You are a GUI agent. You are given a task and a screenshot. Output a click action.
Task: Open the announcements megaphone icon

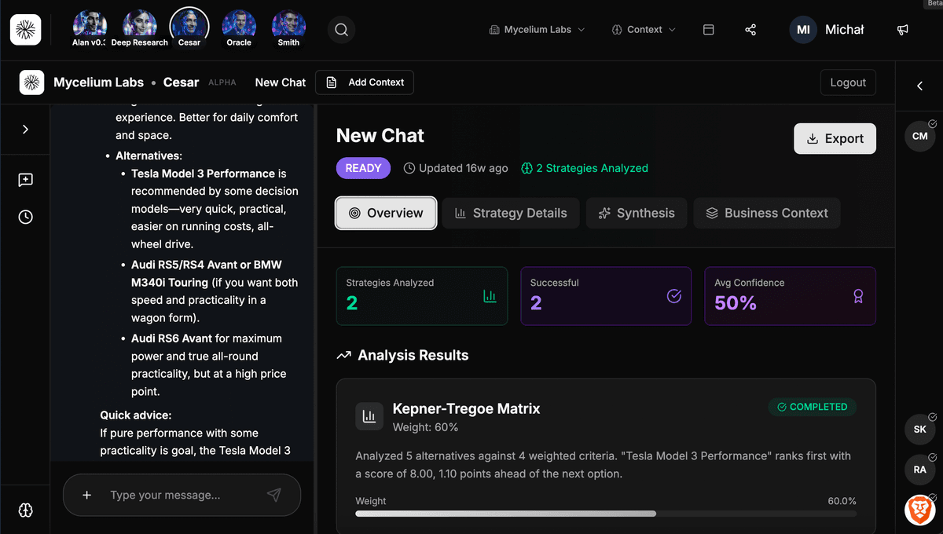pos(903,30)
